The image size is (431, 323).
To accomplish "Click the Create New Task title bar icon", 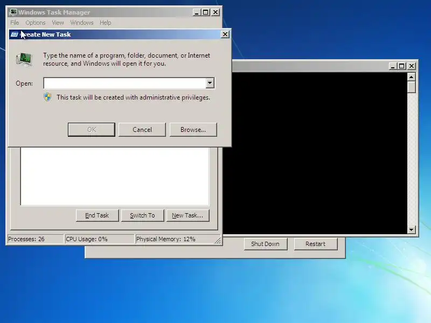I will tap(15, 34).
